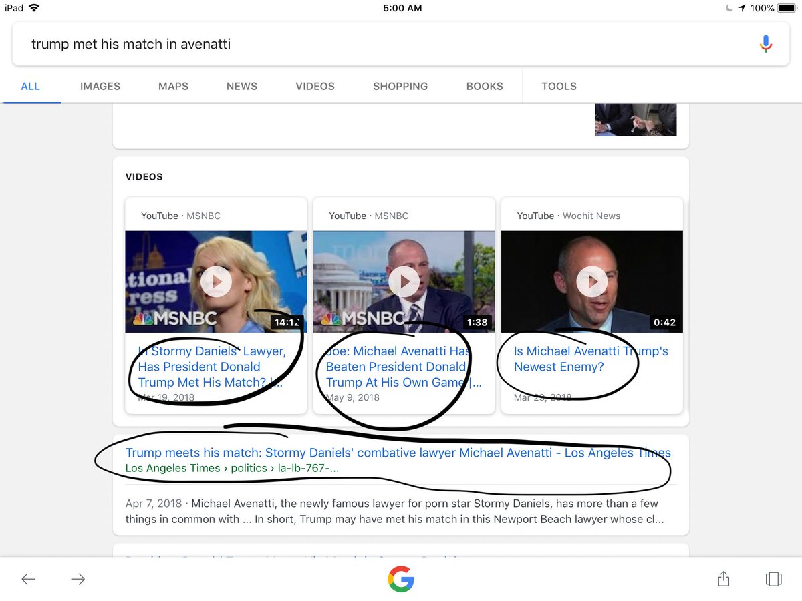Switch to the IMAGES tab

(100, 86)
